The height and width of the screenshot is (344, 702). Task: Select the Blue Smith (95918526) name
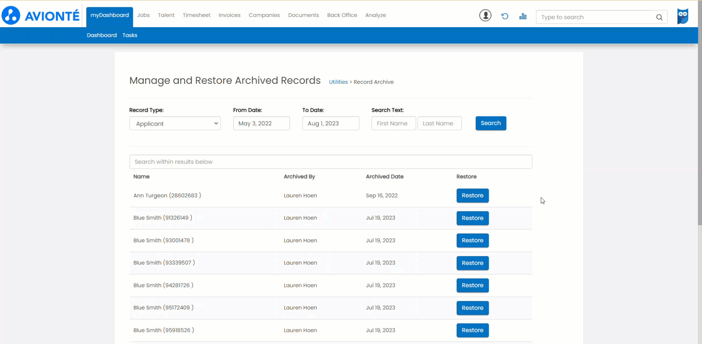[164, 330]
